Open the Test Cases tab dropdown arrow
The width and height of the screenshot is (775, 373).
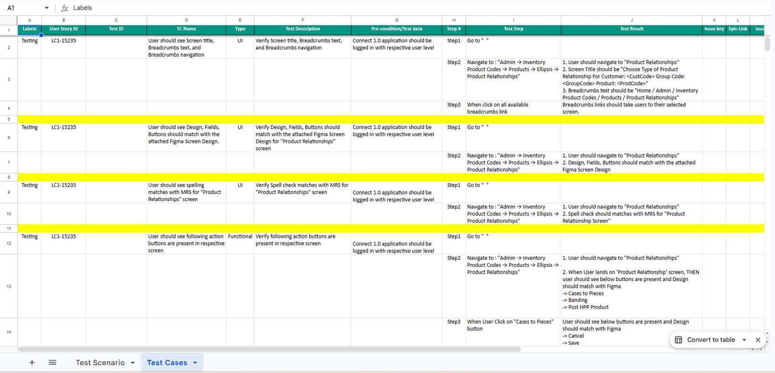pyautogui.click(x=195, y=363)
